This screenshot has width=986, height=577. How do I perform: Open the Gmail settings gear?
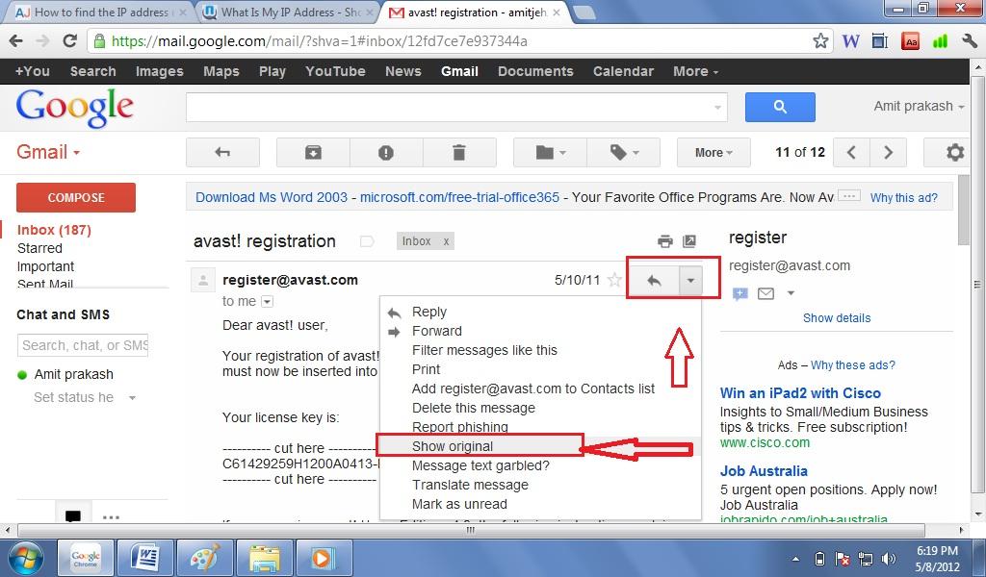(x=954, y=152)
